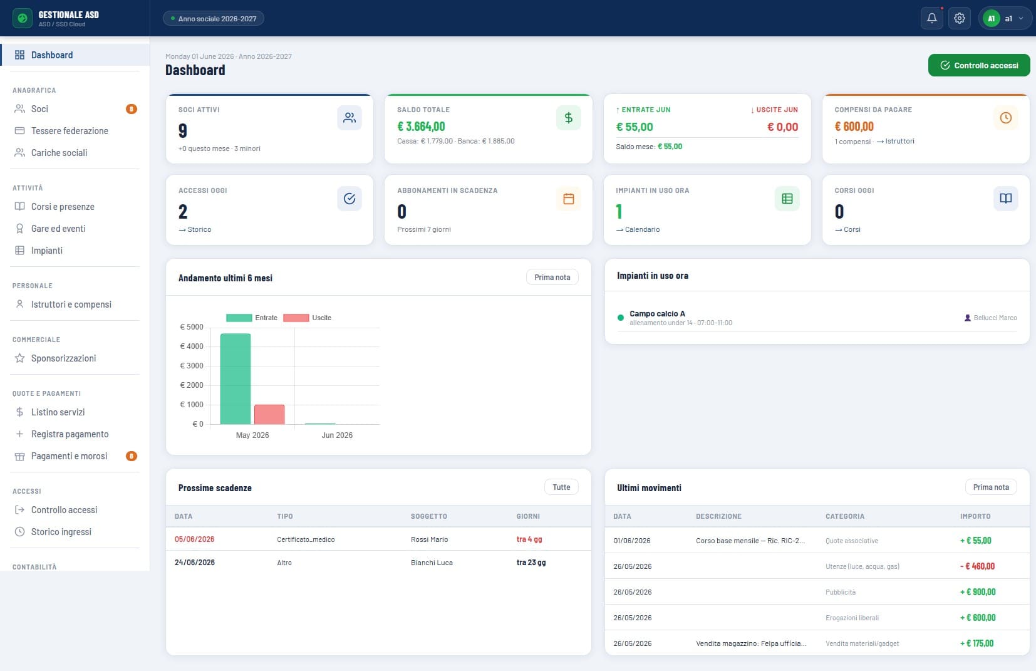Click the Abbonamenti in scadenza calendar icon

pyautogui.click(x=569, y=199)
